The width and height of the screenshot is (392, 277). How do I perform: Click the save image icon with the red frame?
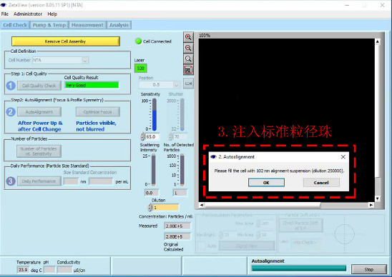(x=188, y=70)
